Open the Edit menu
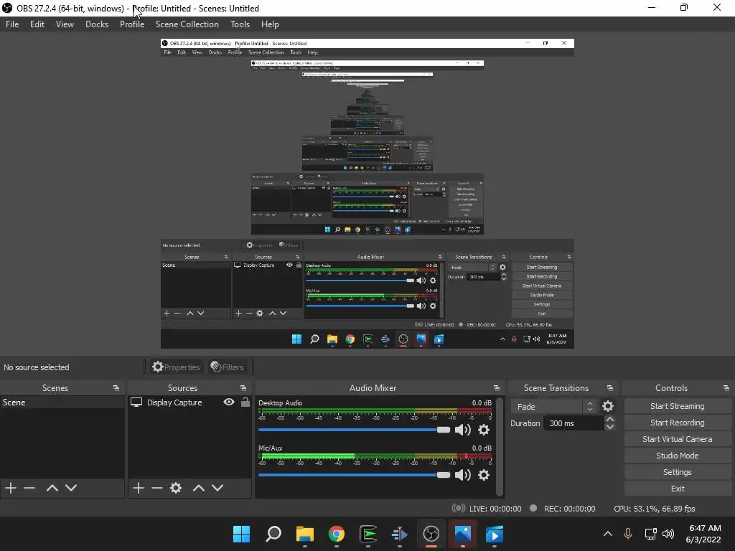The height and width of the screenshot is (551, 735). (x=37, y=24)
